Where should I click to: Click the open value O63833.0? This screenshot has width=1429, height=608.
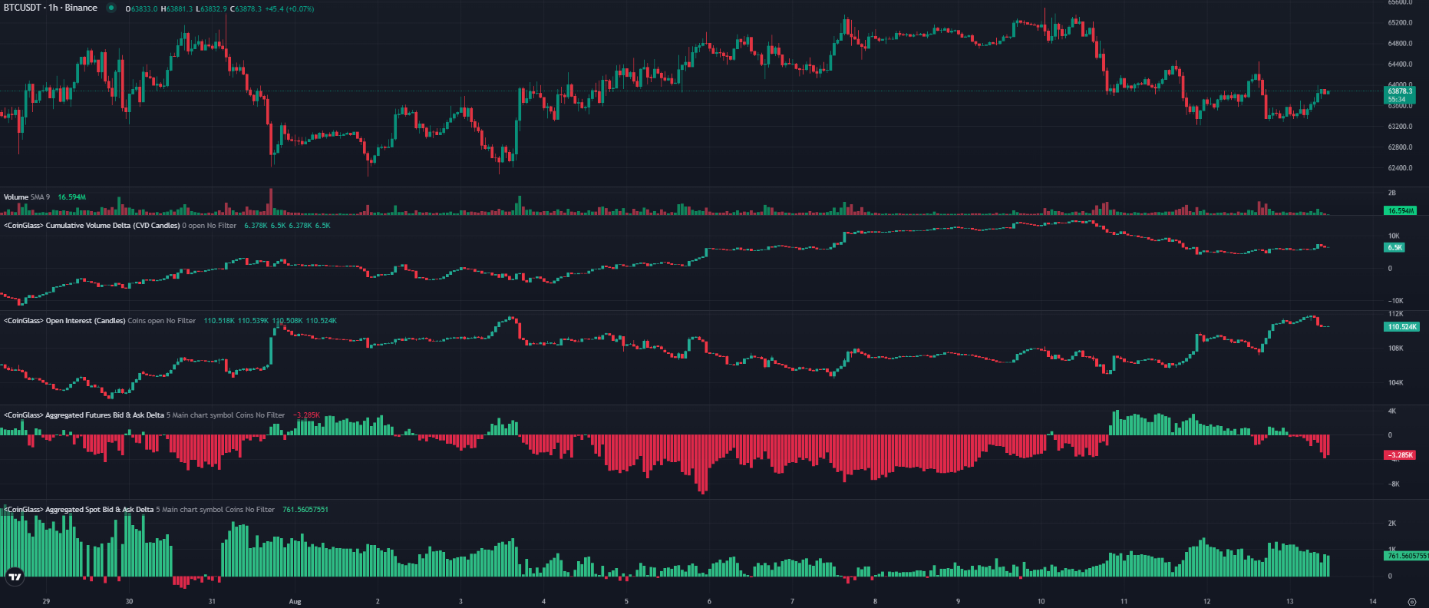pyautogui.click(x=142, y=9)
